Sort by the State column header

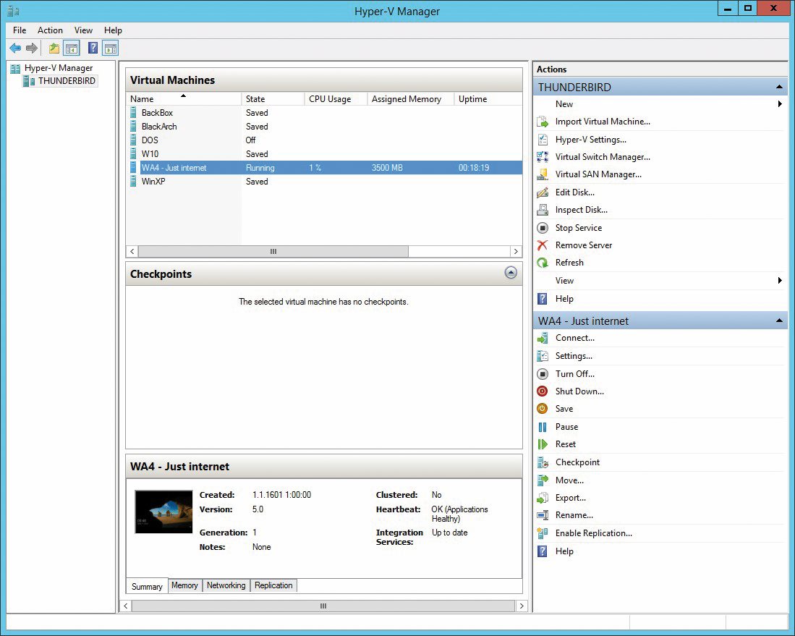coord(273,99)
